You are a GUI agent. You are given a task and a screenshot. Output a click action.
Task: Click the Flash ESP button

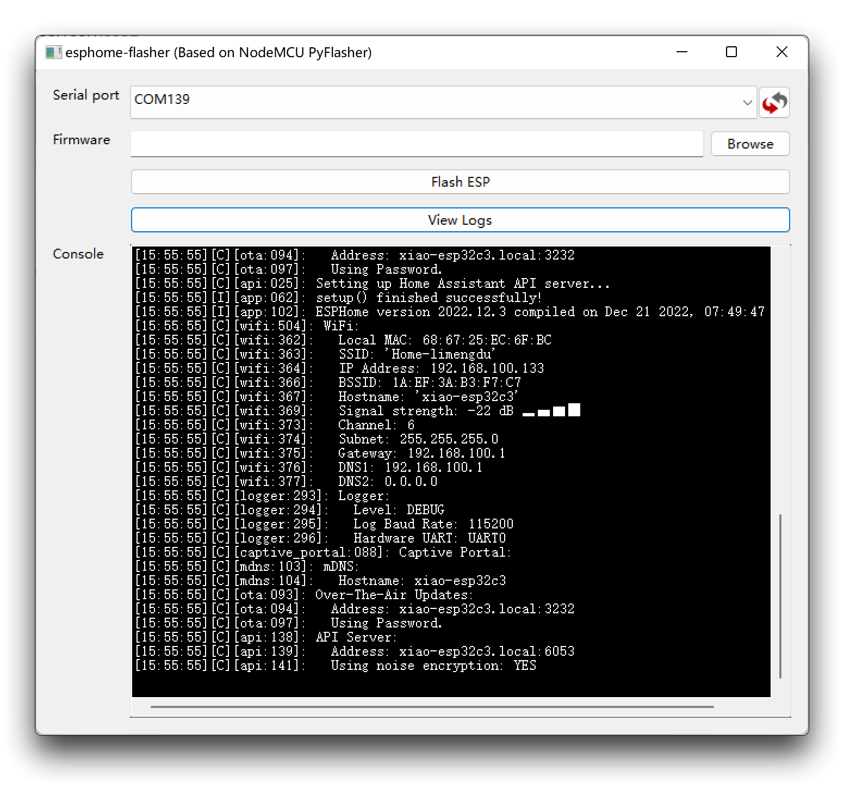pyautogui.click(x=460, y=182)
